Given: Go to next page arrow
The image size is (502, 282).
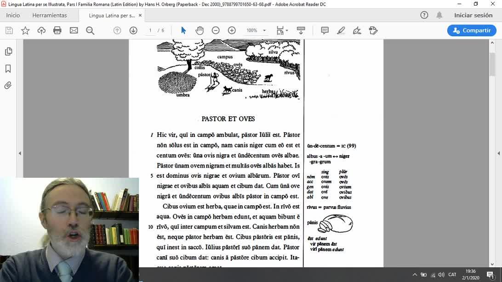Looking at the screenshot, I should pos(133,30).
